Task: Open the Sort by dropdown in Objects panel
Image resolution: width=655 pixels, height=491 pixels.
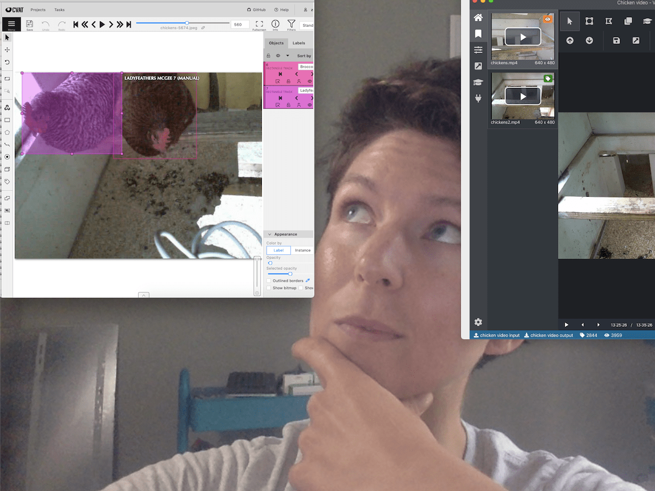Action: (x=304, y=55)
